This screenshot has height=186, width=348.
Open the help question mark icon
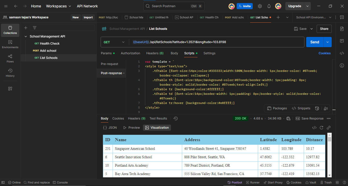pos(344,182)
